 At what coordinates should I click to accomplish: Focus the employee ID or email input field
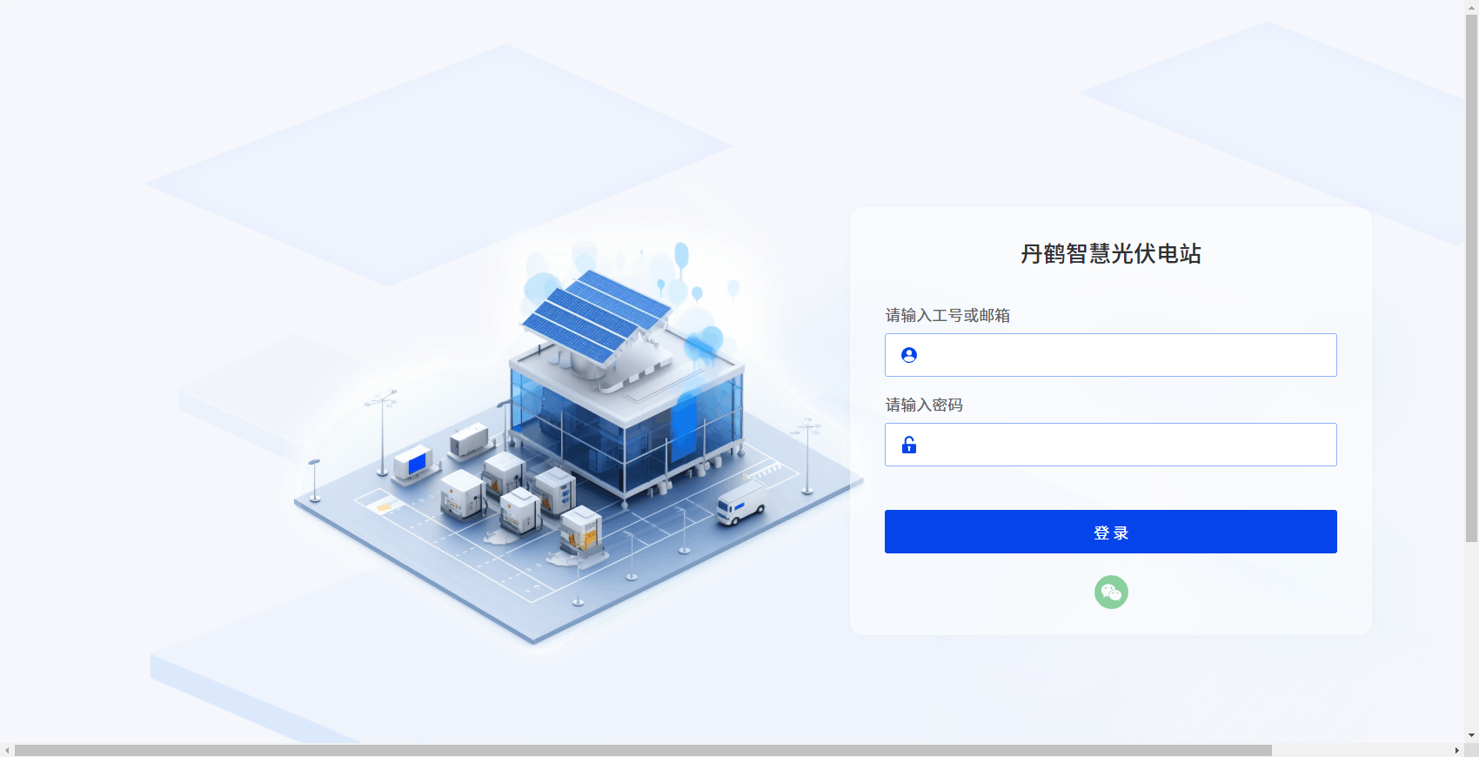[x=1111, y=355]
